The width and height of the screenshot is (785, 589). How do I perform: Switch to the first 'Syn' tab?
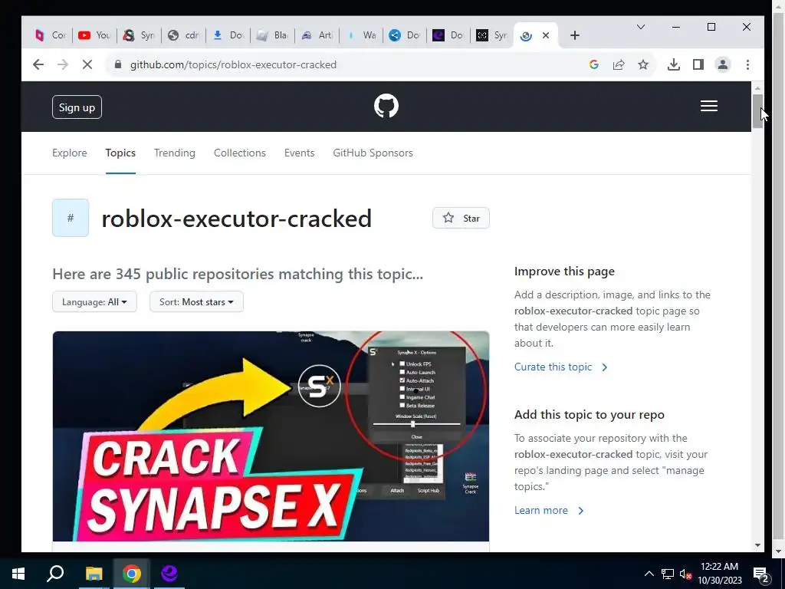point(139,35)
